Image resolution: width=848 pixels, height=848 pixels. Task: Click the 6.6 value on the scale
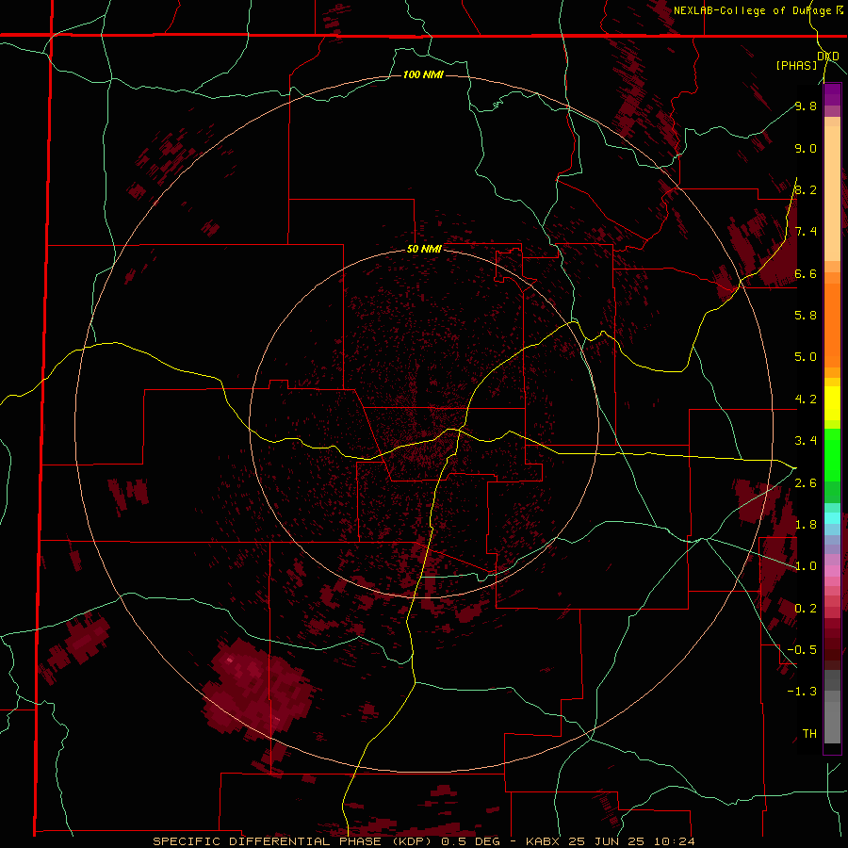point(806,273)
